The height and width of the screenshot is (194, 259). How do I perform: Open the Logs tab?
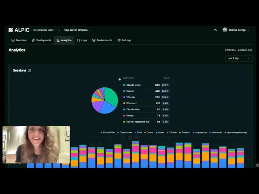82,40
